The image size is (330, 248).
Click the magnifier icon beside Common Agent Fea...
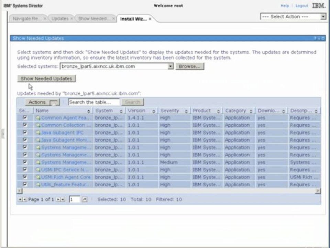pyautogui.click(x=38, y=118)
